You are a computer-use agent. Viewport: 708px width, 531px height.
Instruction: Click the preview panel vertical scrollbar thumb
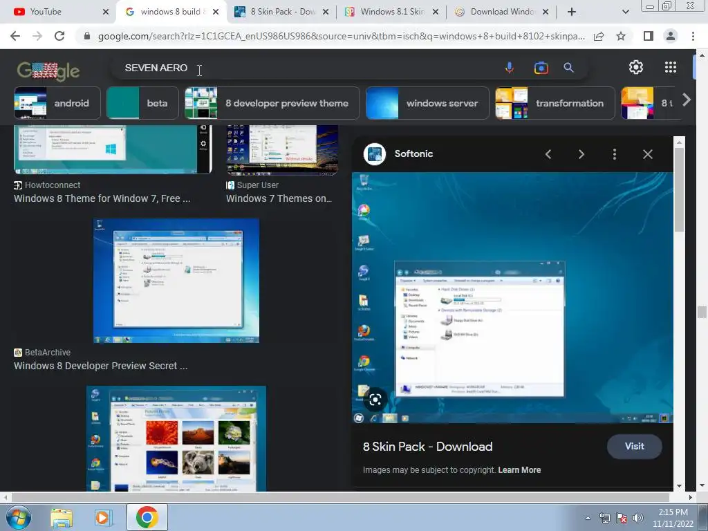(x=679, y=189)
